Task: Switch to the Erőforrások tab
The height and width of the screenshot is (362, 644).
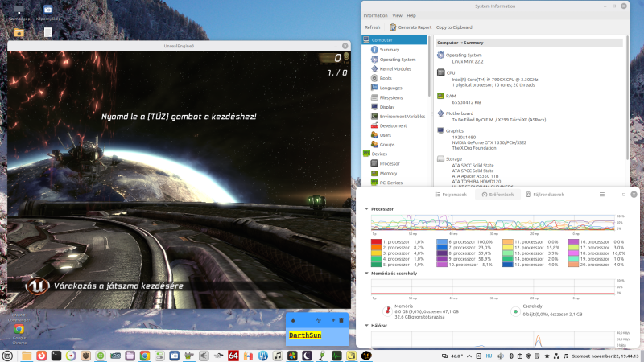Action: point(497,195)
